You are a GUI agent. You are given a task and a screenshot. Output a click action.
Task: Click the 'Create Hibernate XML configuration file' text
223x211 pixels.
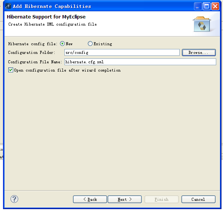[x=52, y=24]
